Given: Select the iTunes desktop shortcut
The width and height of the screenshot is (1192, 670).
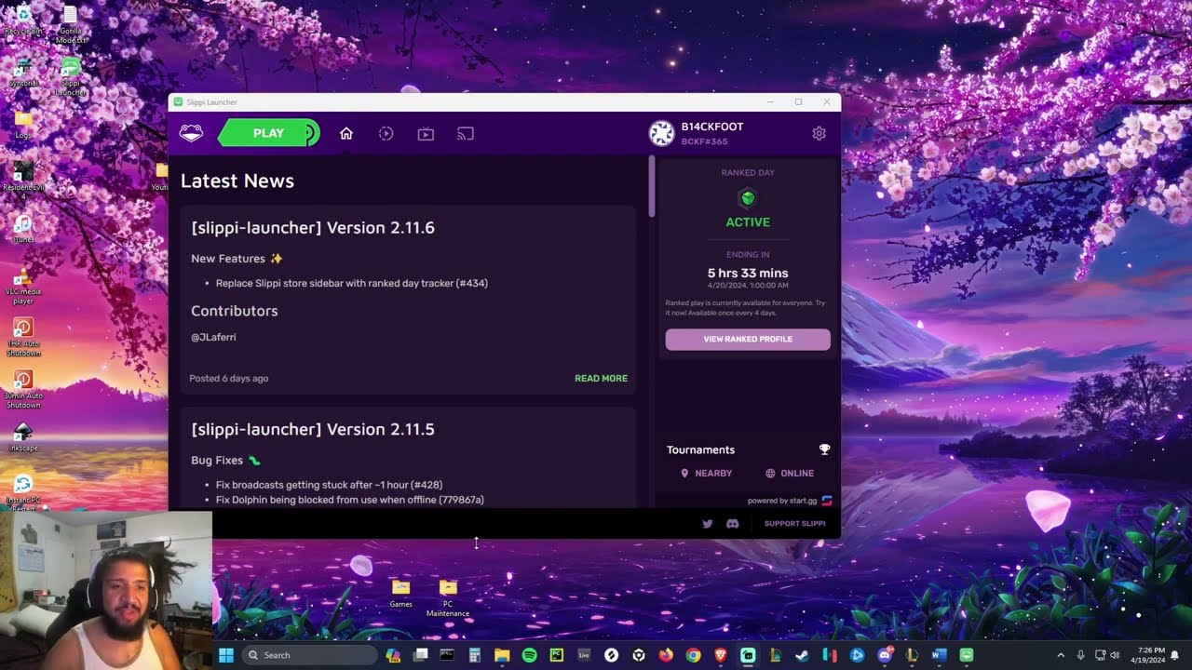Looking at the screenshot, I should point(23,229).
